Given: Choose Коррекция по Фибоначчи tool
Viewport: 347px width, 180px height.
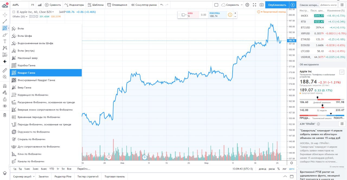Looking at the screenshot, I should coord(46,95).
